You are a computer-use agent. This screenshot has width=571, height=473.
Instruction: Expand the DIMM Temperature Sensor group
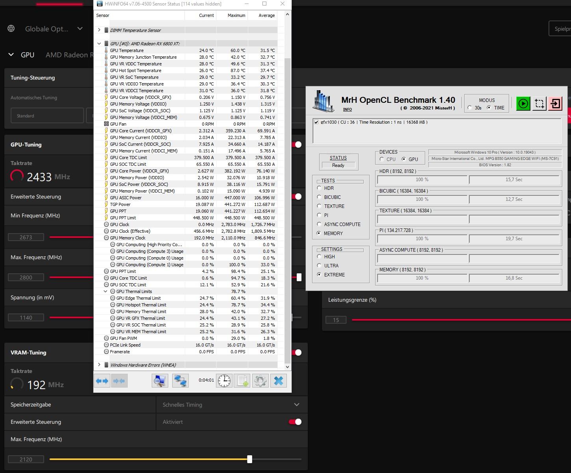pyautogui.click(x=99, y=30)
